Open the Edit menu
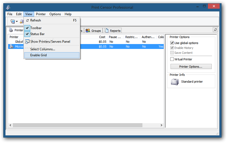This screenshot has height=143, width=227. pos(19,14)
